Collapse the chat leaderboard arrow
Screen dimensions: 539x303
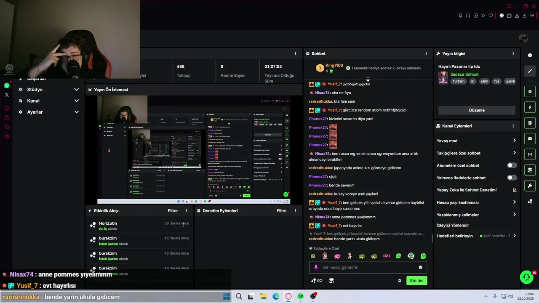click(x=368, y=79)
